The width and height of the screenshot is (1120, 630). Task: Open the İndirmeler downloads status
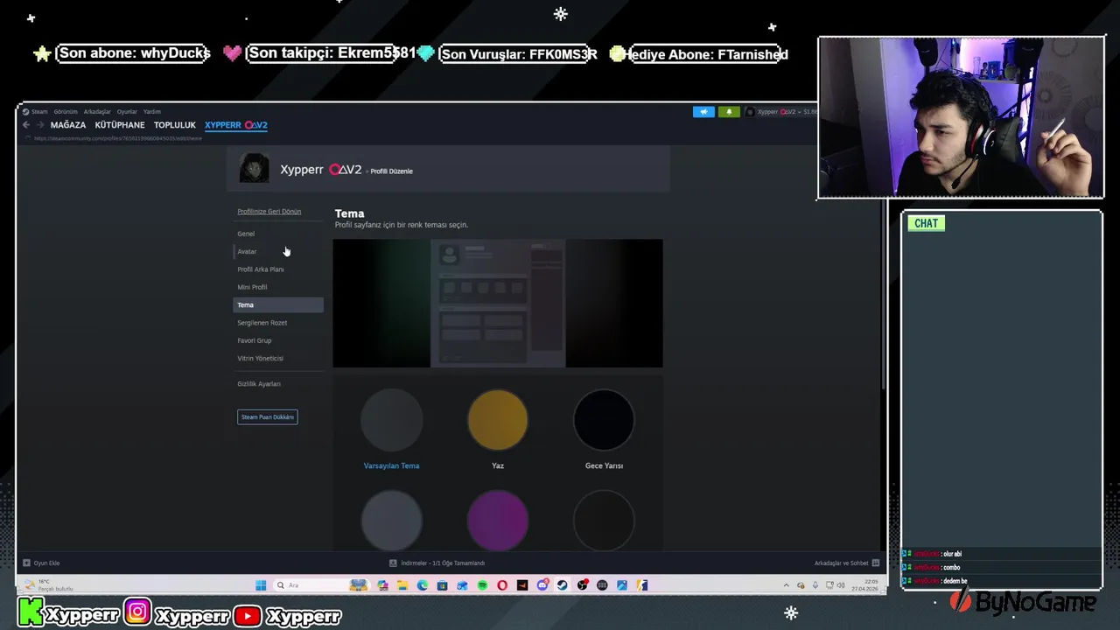pos(437,563)
